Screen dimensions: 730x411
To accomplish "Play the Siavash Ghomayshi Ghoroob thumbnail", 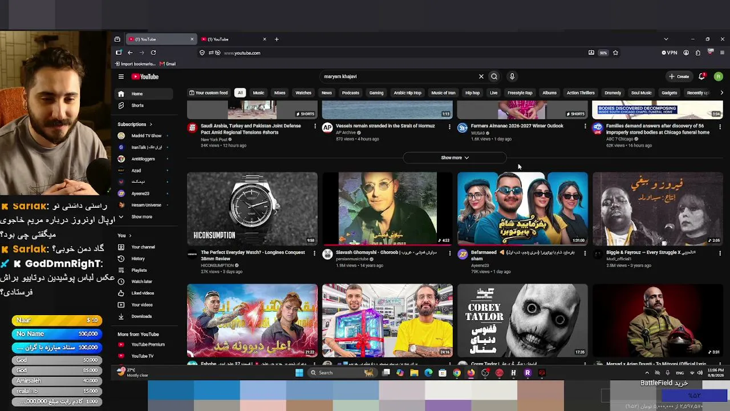I will (x=387, y=208).
